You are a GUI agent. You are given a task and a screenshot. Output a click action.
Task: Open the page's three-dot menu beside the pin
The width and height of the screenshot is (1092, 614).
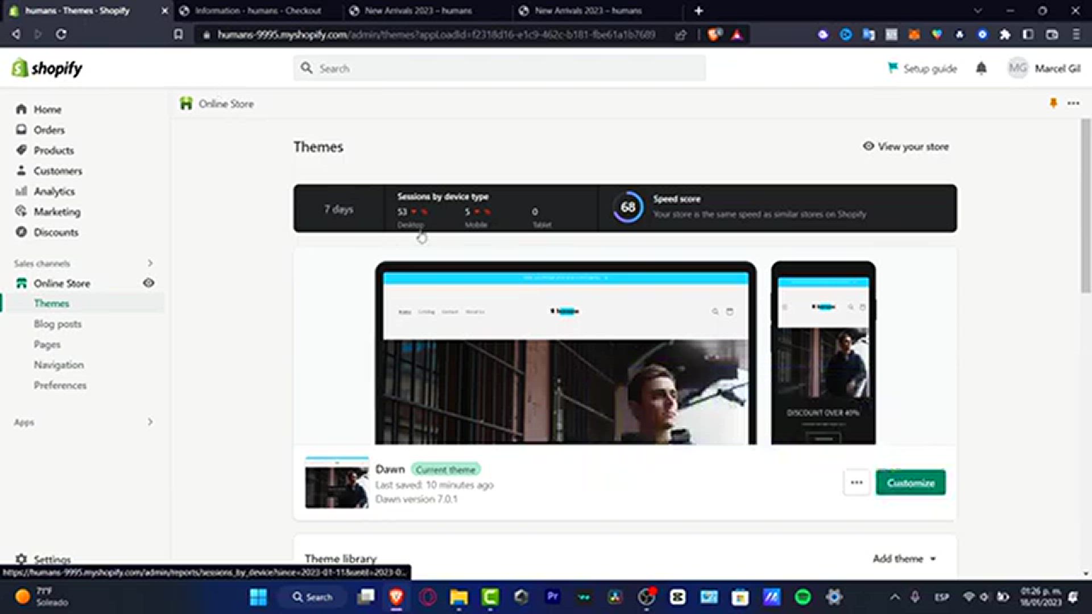pyautogui.click(x=1073, y=103)
